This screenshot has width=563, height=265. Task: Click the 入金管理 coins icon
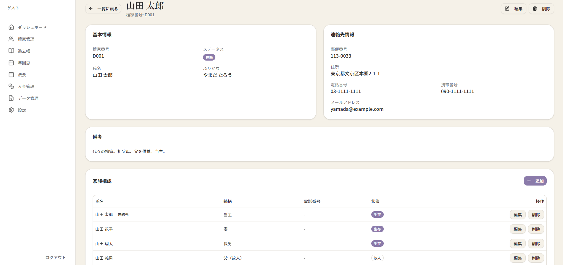11,86
